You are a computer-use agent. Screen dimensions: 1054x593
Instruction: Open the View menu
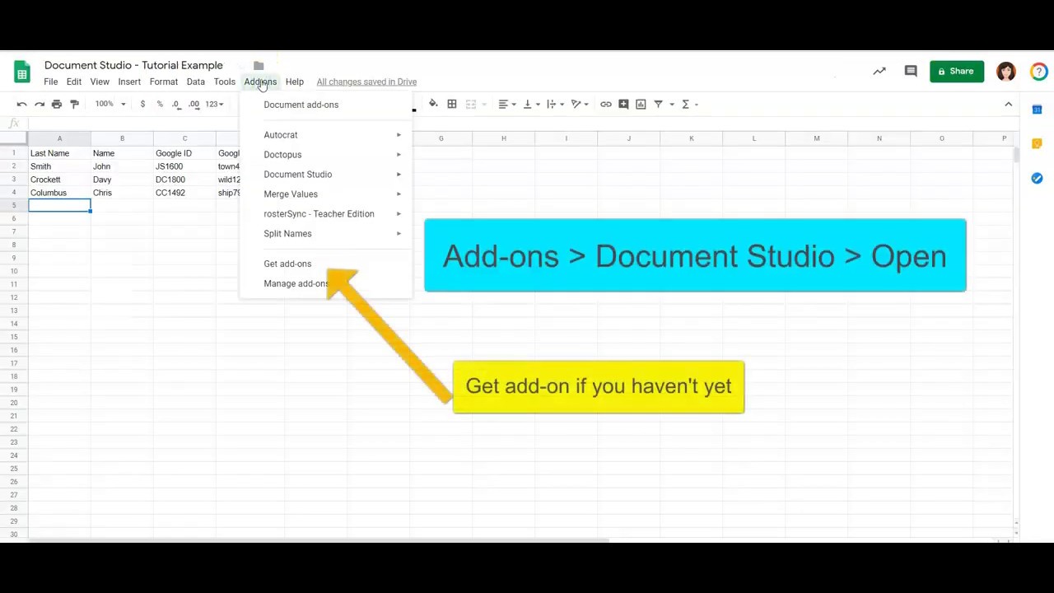pyautogui.click(x=100, y=82)
